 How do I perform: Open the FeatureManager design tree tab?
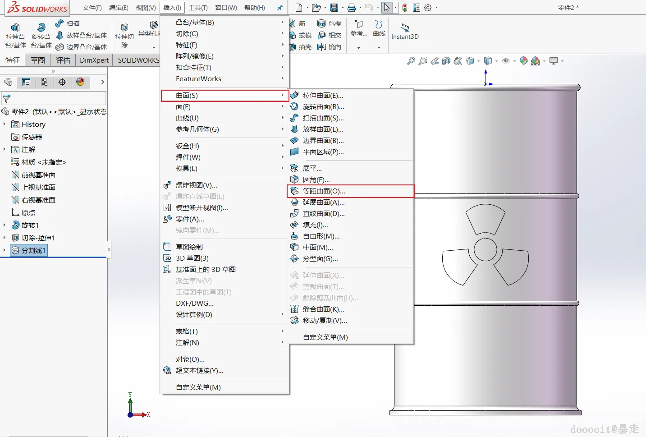8,82
